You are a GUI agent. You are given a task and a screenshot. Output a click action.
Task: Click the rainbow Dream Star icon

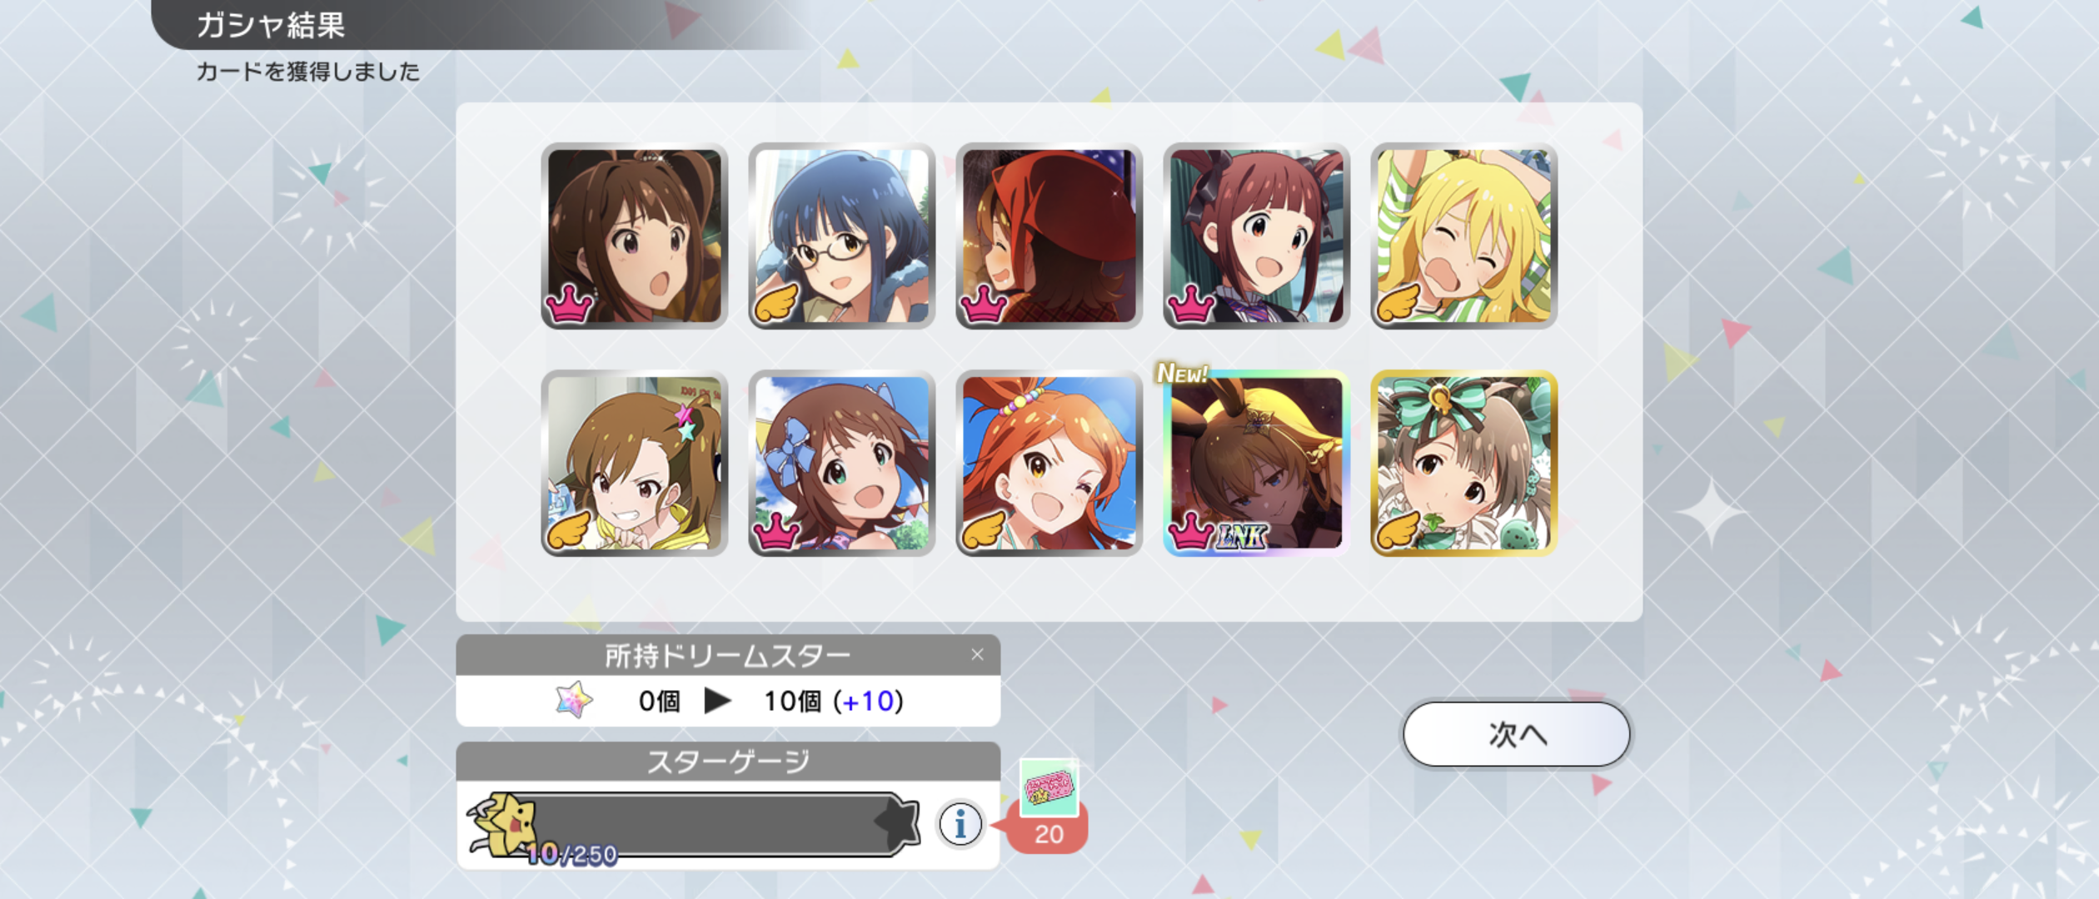(574, 700)
